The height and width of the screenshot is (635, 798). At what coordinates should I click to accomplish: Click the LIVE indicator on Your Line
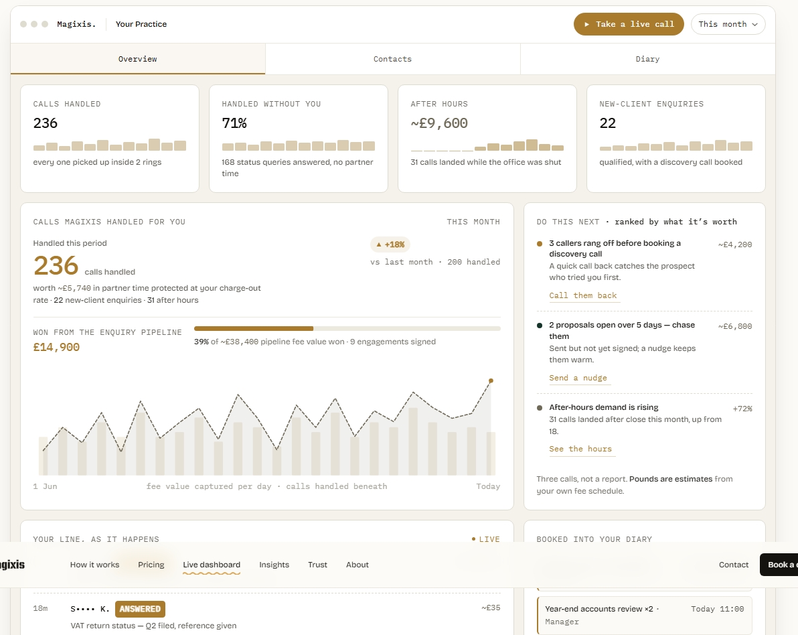485,539
